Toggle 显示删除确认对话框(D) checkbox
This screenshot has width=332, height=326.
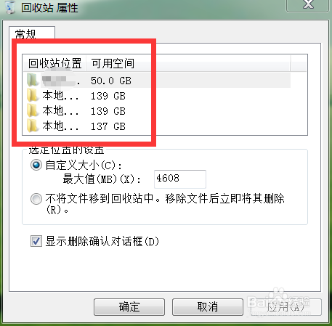[x=36, y=241]
